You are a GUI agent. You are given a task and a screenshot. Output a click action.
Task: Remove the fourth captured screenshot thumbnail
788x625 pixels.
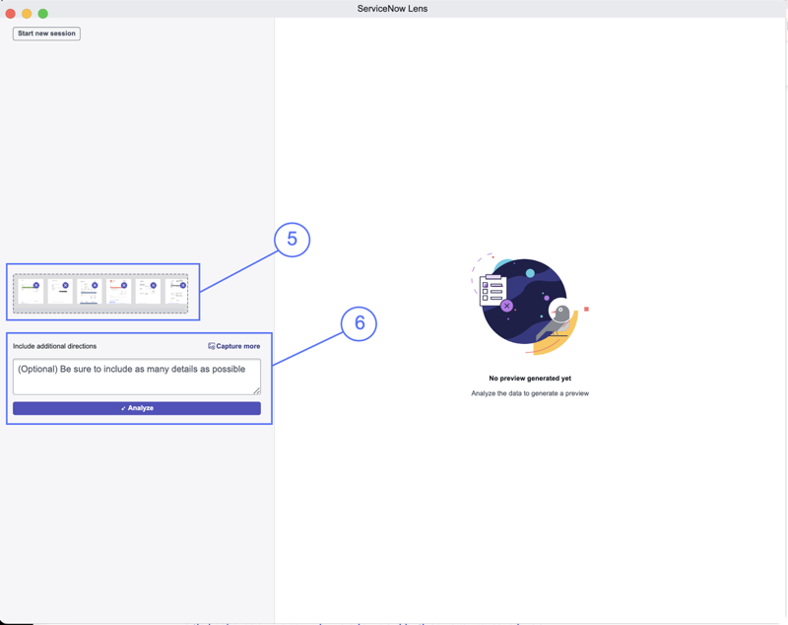click(x=124, y=285)
